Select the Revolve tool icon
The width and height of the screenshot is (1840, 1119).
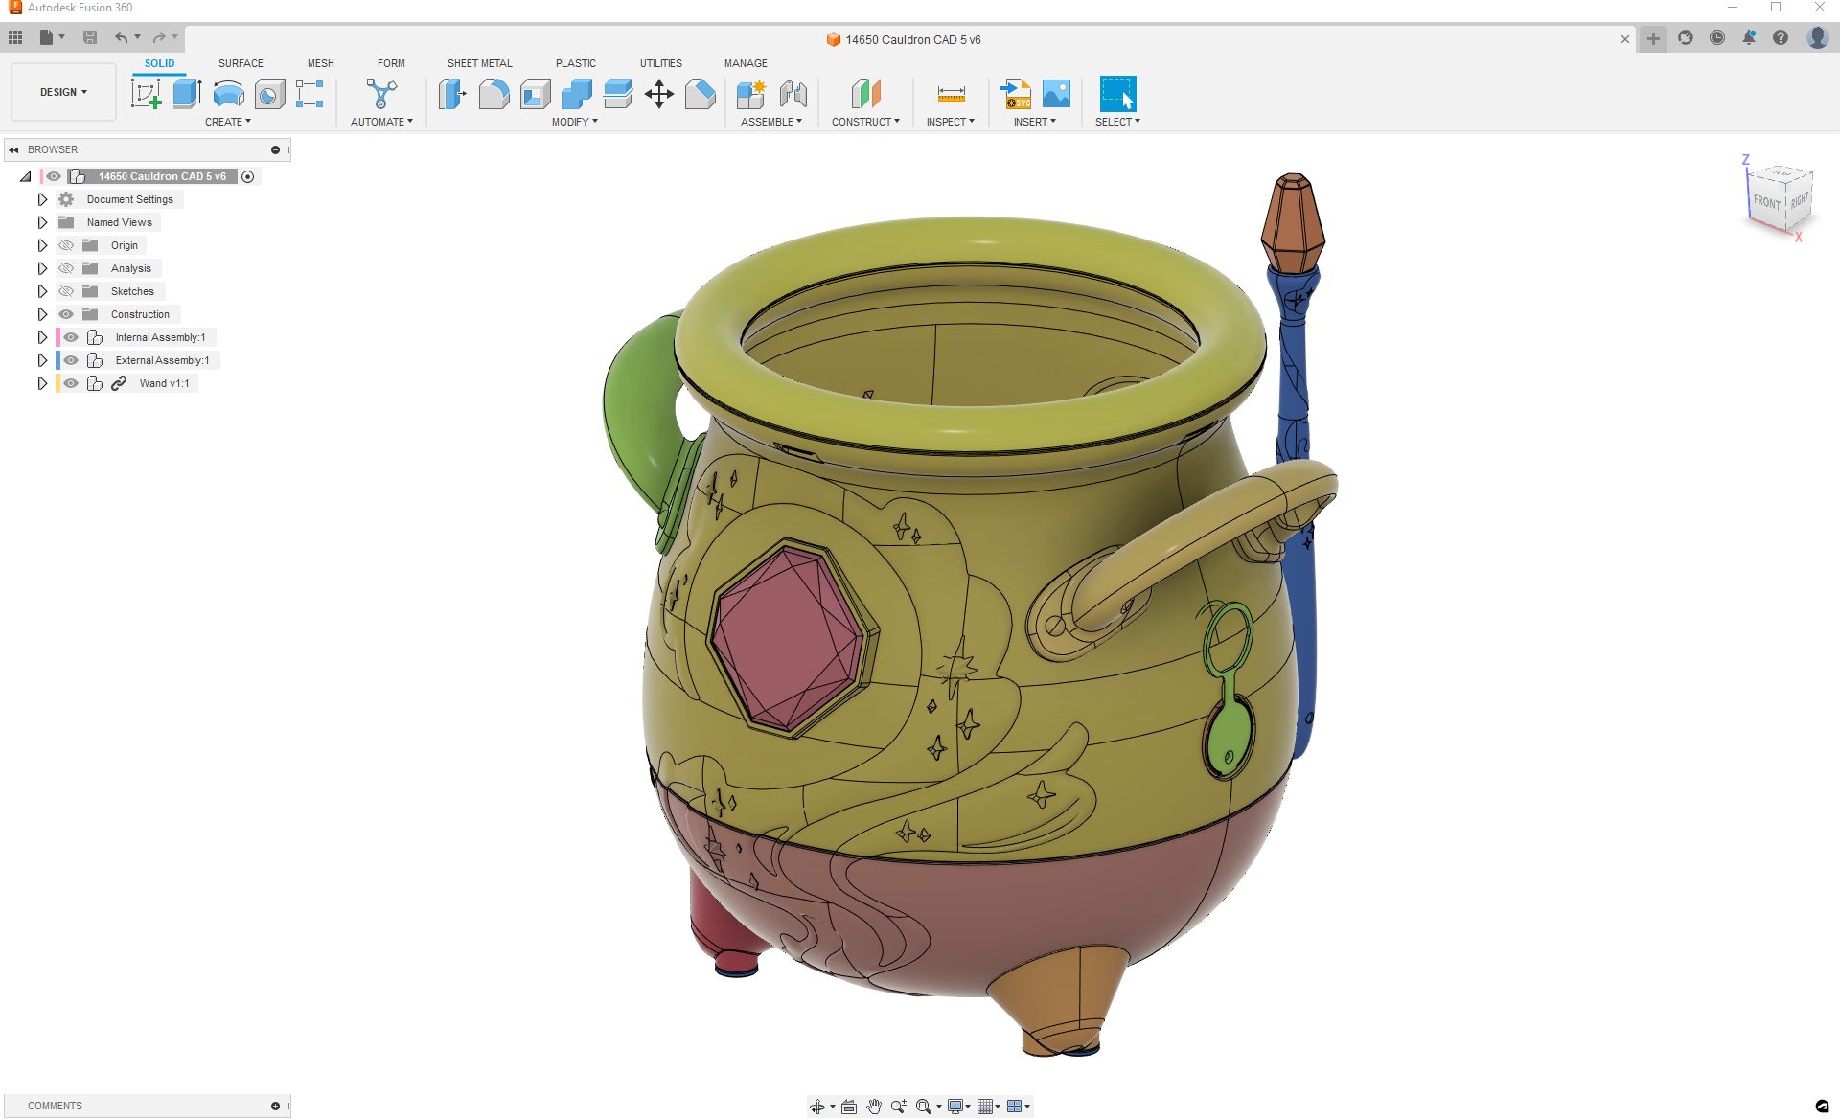click(228, 94)
